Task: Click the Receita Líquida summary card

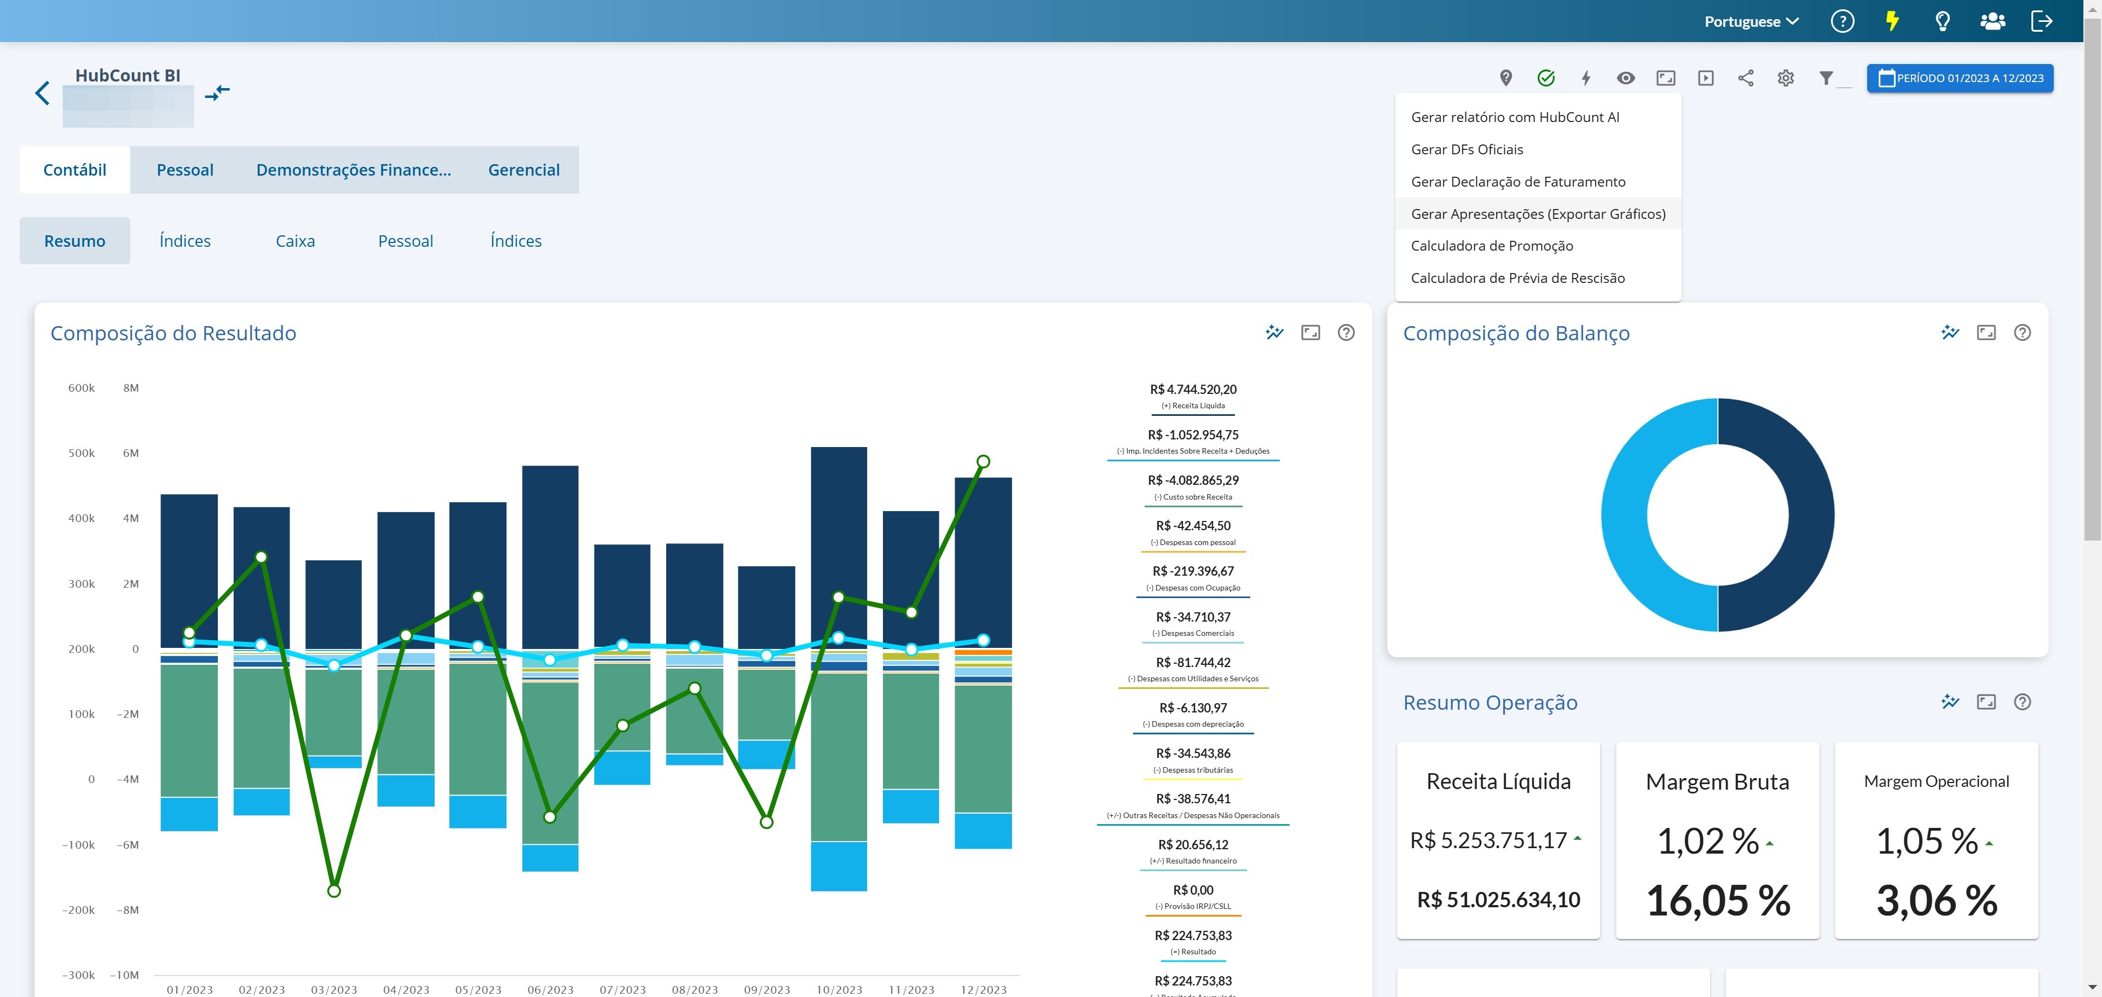Action: pyautogui.click(x=1497, y=839)
